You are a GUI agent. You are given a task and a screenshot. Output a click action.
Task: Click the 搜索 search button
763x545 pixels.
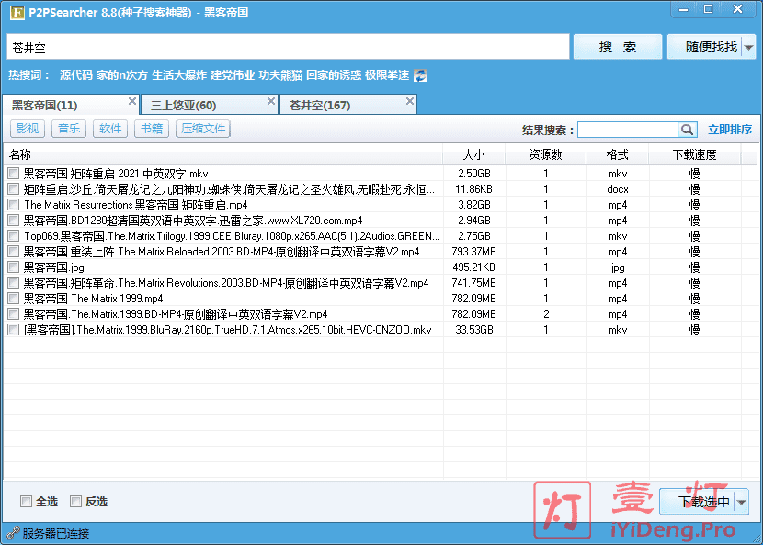tap(618, 47)
